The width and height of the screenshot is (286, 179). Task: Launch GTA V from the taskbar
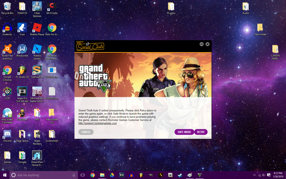click(x=199, y=175)
